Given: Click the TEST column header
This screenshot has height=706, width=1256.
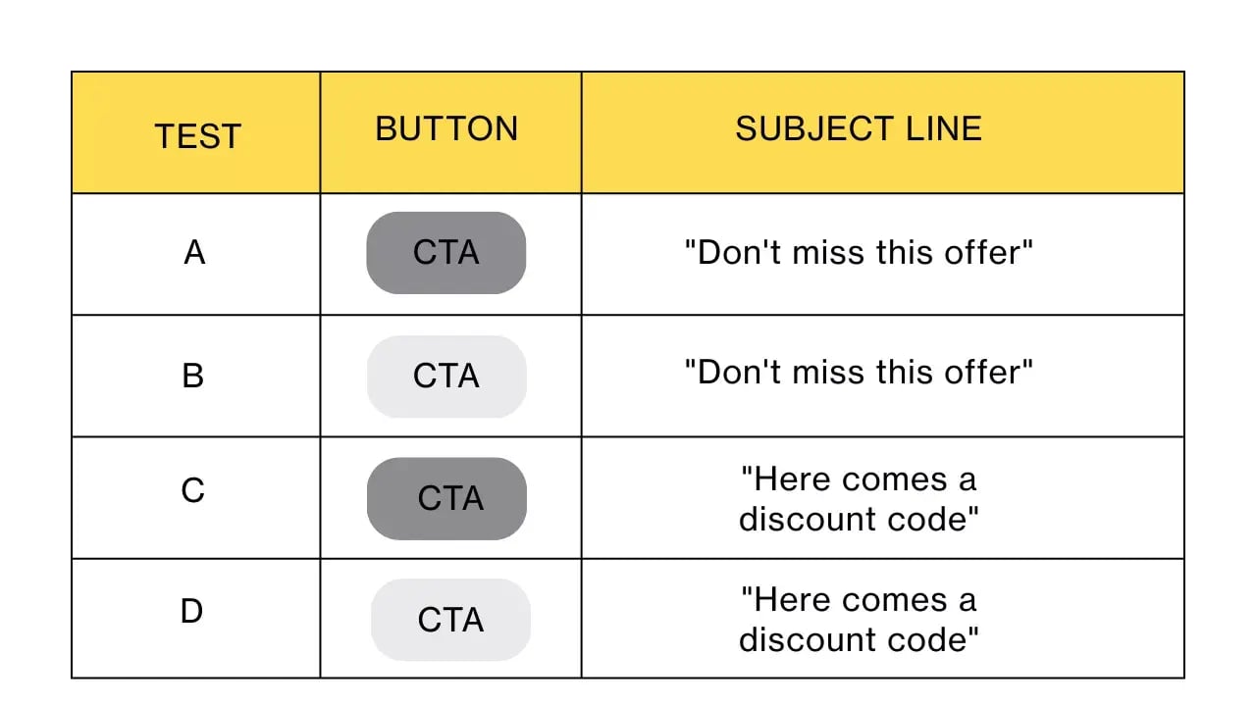Looking at the screenshot, I should click(x=197, y=136).
